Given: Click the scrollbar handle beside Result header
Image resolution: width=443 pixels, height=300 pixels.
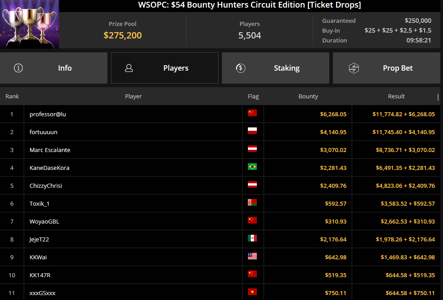Looking at the screenshot, I should pyautogui.click(x=438, y=97).
